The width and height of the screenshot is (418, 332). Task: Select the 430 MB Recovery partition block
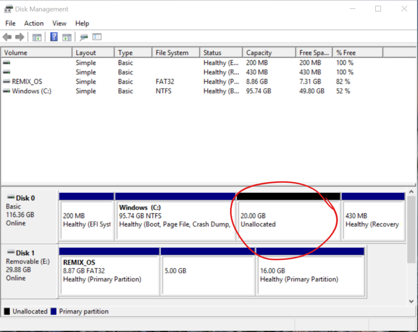point(373,217)
